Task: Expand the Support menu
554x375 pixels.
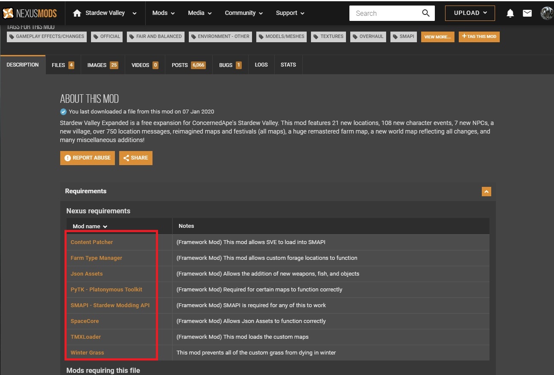Action: [290, 13]
